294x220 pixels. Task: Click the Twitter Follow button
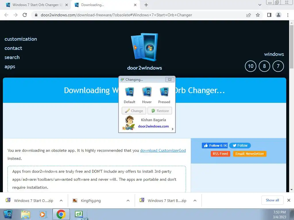240,146
